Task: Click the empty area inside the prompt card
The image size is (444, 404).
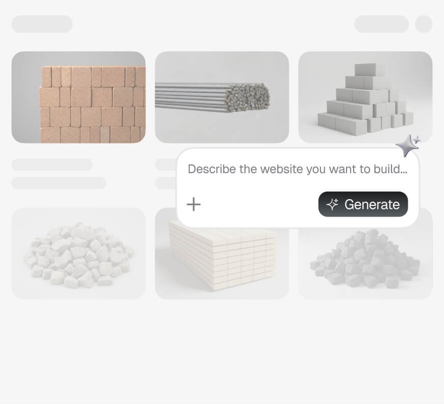Action: (259, 204)
